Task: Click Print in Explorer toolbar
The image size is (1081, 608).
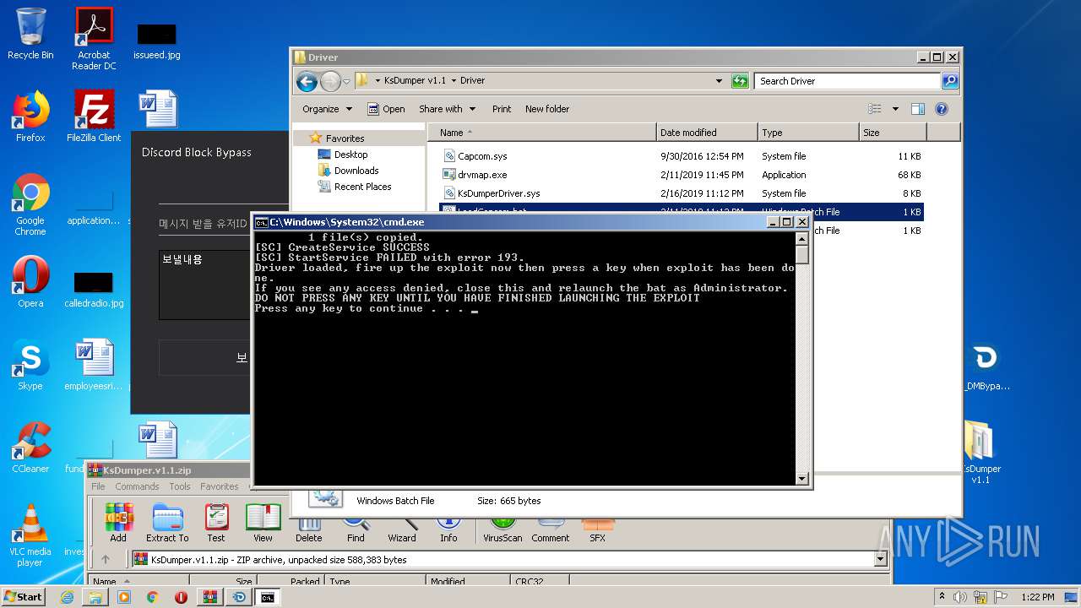Action: (502, 109)
